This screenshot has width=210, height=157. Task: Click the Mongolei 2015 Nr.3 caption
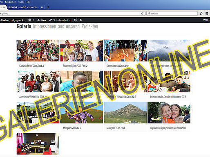[116, 128]
